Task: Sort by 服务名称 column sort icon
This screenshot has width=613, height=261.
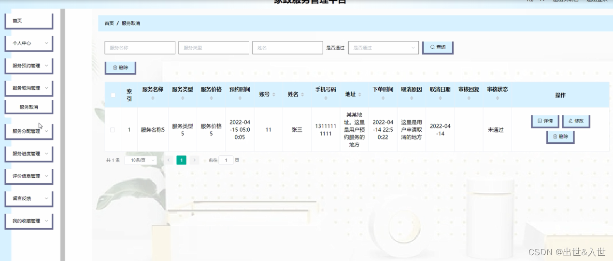Action: pos(153,98)
